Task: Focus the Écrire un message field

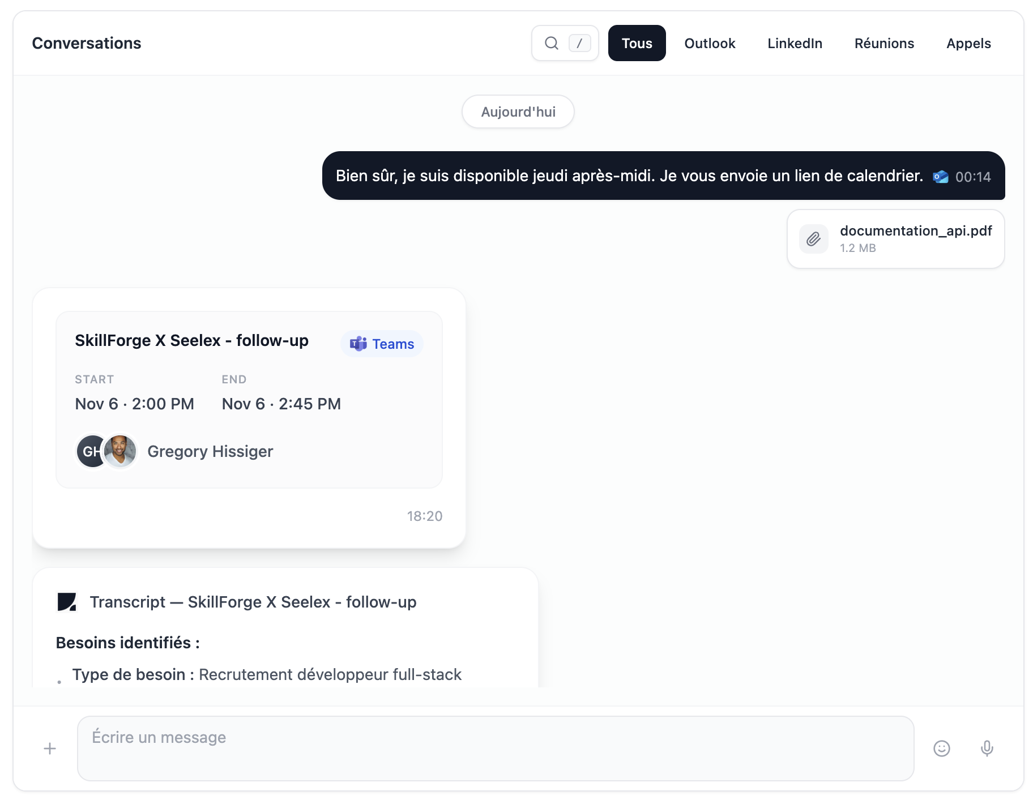Action: 496,748
